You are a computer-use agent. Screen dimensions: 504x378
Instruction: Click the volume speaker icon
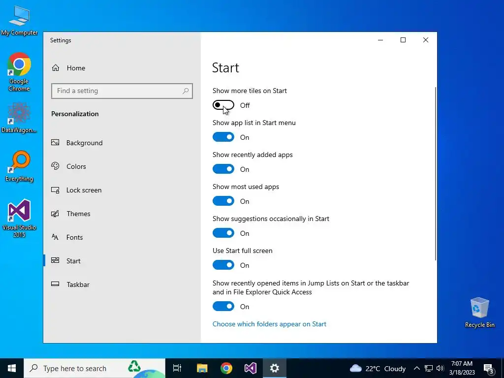(x=440, y=368)
